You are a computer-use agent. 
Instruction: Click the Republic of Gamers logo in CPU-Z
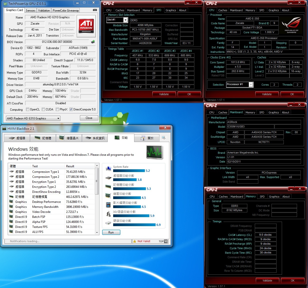pos(291,26)
